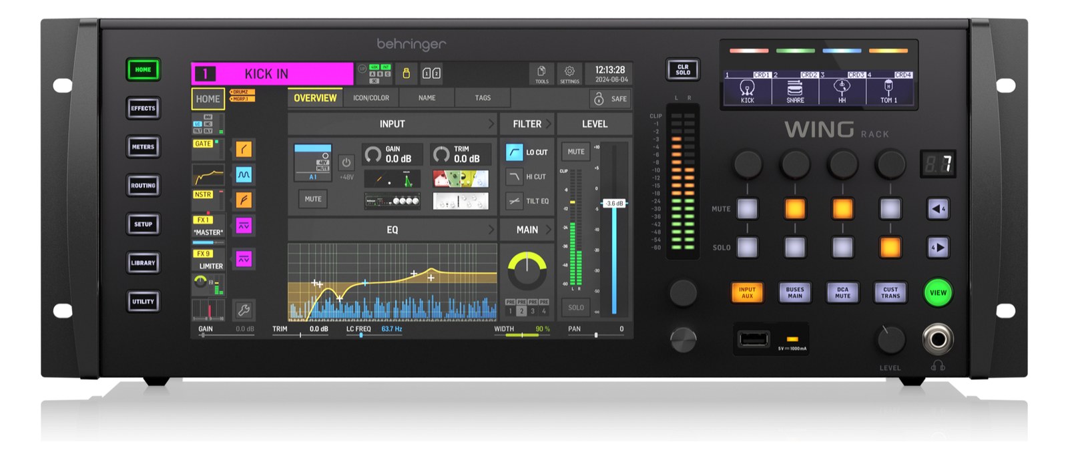1068x458 pixels.
Task: Click the Hi Cut filter icon
Action: (514, 177)
